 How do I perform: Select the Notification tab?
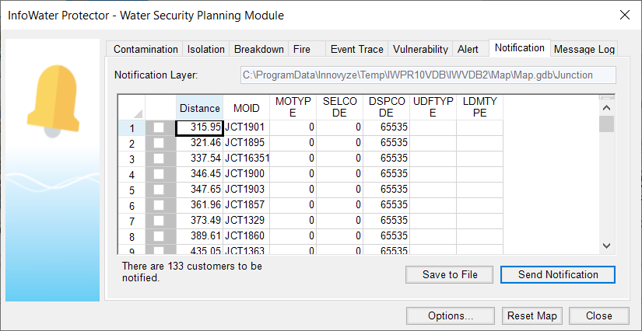pyautogui.click(x=520, y=48)
